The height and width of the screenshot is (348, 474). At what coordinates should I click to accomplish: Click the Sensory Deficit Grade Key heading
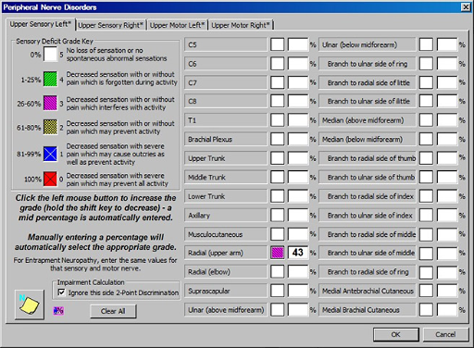(55, 41)
